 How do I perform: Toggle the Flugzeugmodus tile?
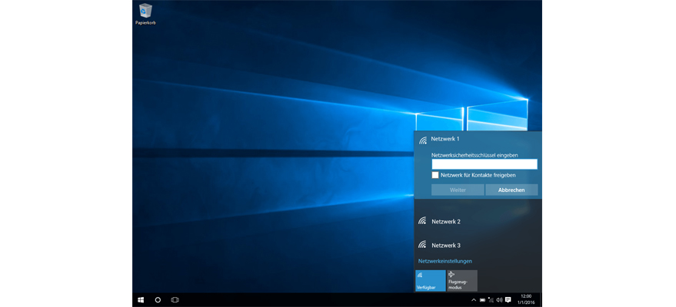461,280
